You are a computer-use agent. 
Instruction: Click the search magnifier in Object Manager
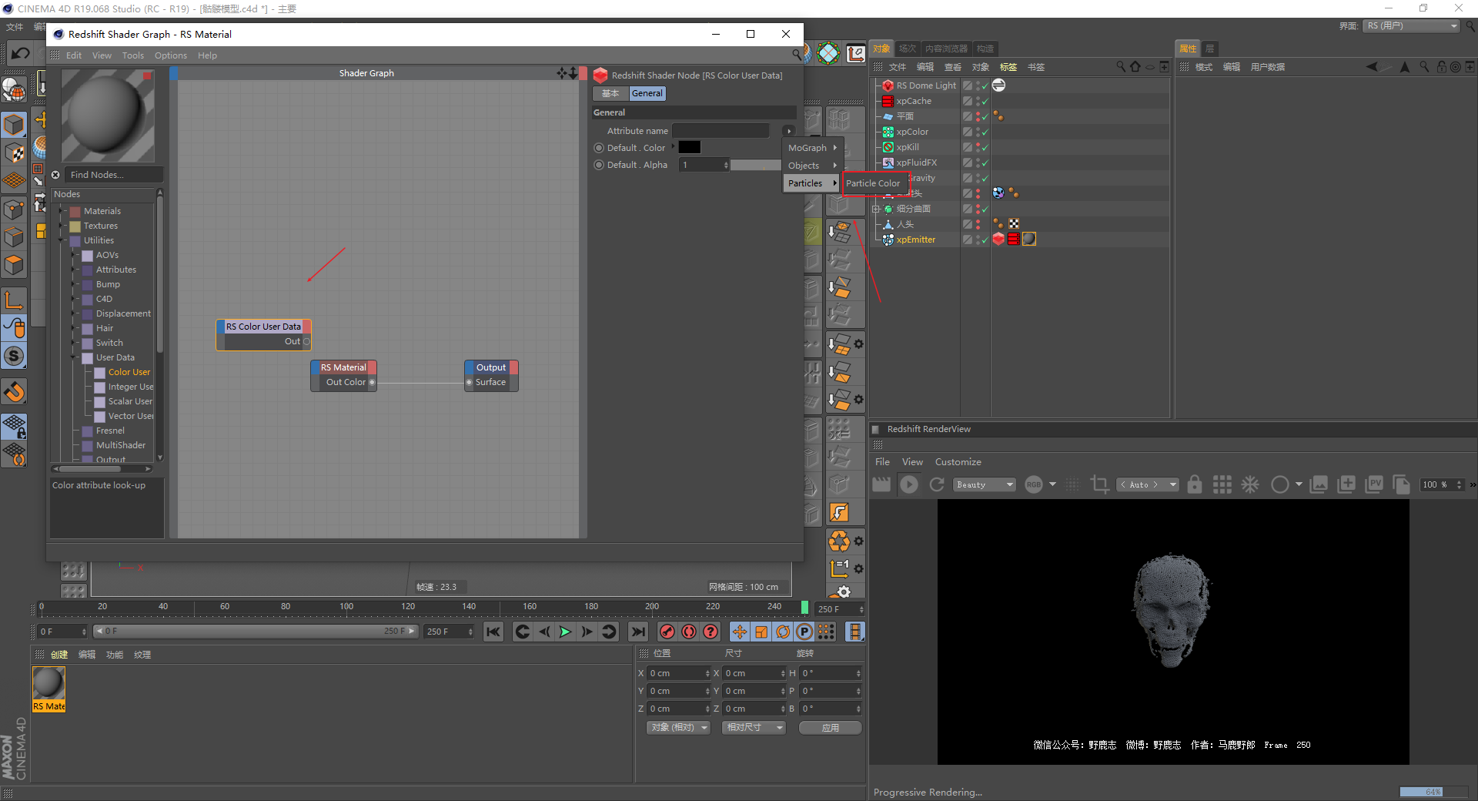(x=1121, y=67)
